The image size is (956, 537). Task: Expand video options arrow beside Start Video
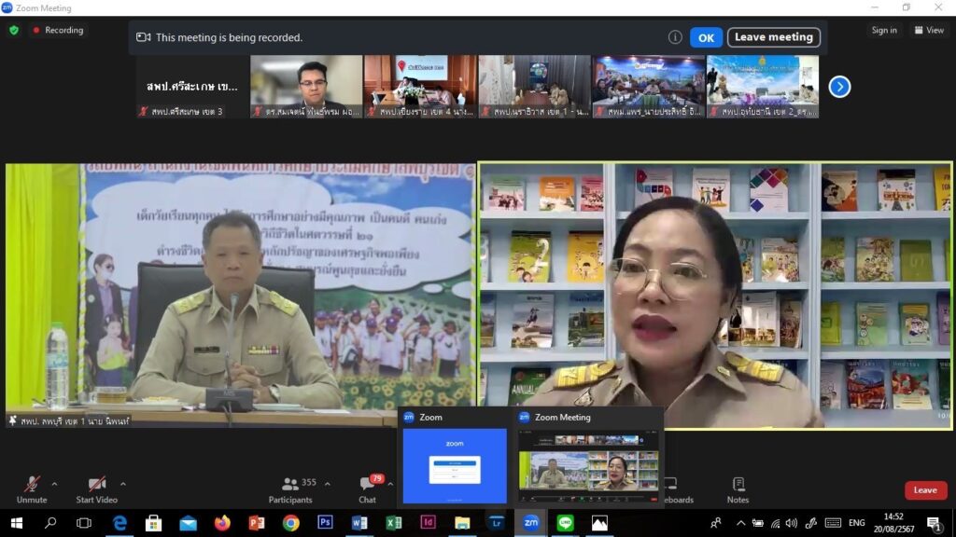tap(123, 484)
